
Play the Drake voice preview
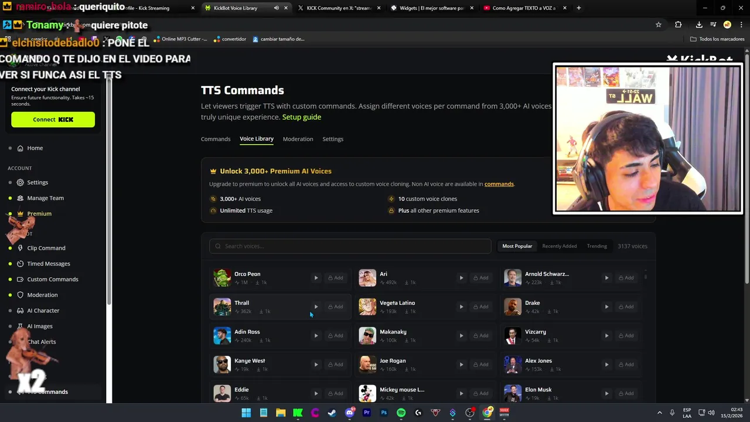coord(606,307)
